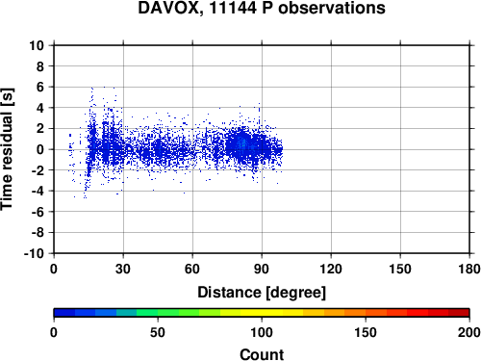Screen dimensions: 481x361
Task: Click the 'Time residual [s]' y-axis label
Action: tap(7, 149)
